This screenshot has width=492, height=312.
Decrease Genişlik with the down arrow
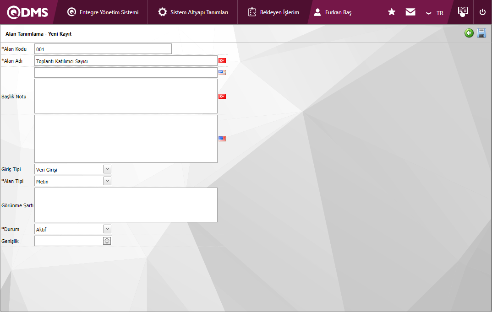click(x=107, y=243)
